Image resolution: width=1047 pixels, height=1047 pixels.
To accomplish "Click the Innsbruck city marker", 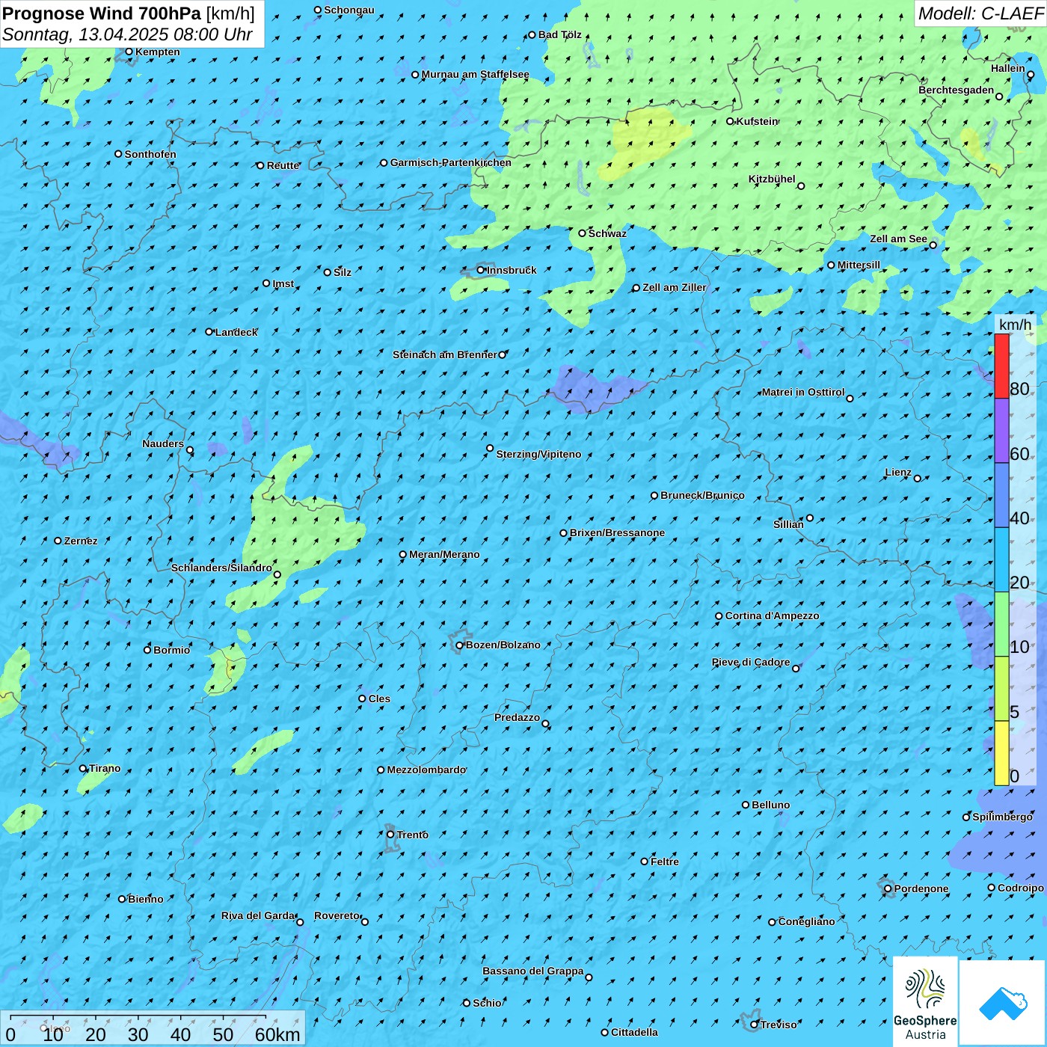I will (x=481, y=270).
